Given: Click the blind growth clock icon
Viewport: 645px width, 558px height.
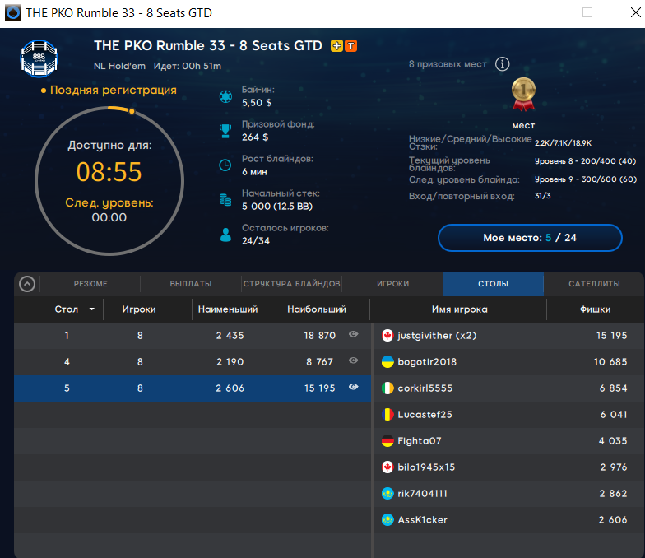Looking at the screenshot, I should click(225, 165).
